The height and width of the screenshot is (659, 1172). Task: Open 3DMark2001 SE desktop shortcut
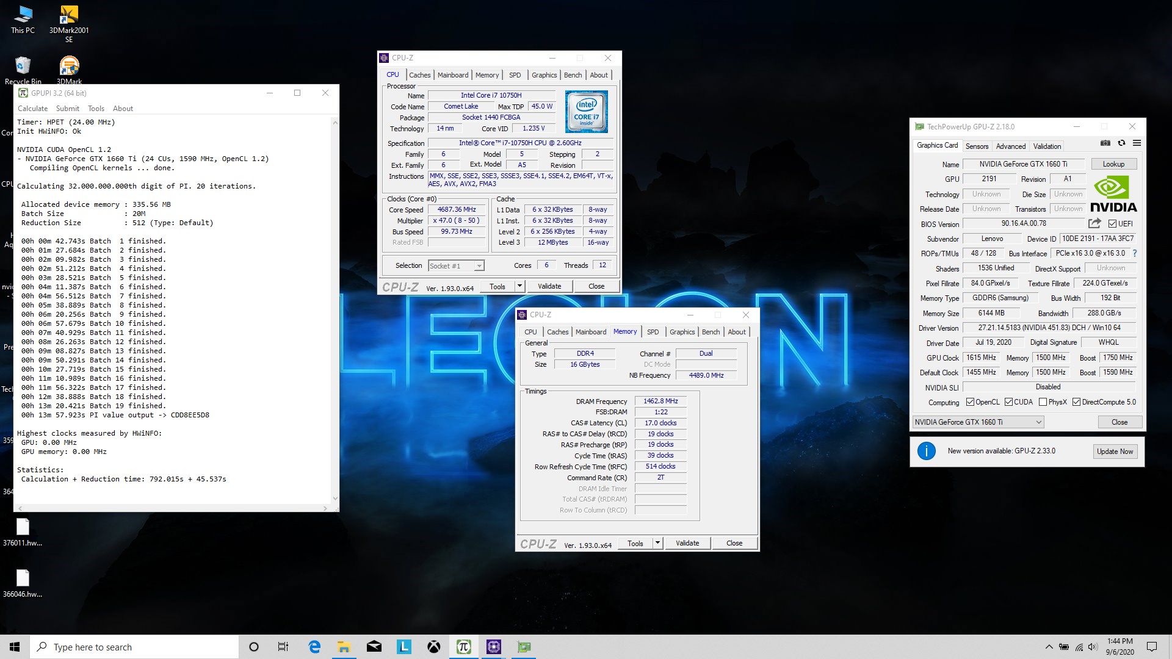[x=69, y=23]
